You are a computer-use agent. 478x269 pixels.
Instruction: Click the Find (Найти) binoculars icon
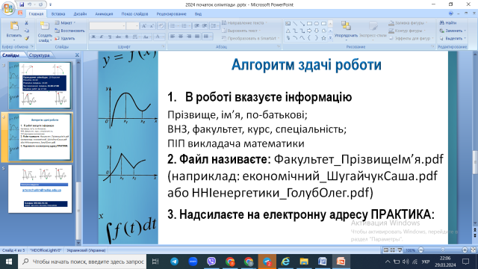coord(441,23)
